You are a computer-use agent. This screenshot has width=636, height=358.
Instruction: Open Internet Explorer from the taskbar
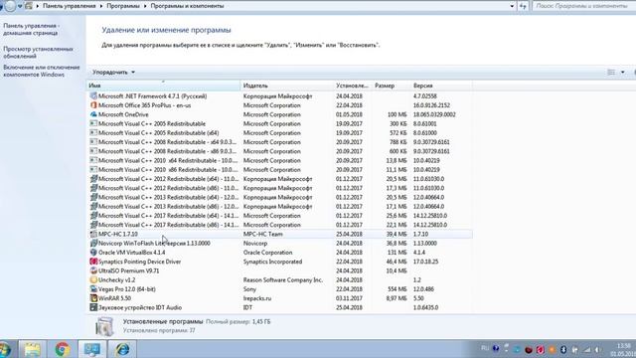click(x=122, y=349)
